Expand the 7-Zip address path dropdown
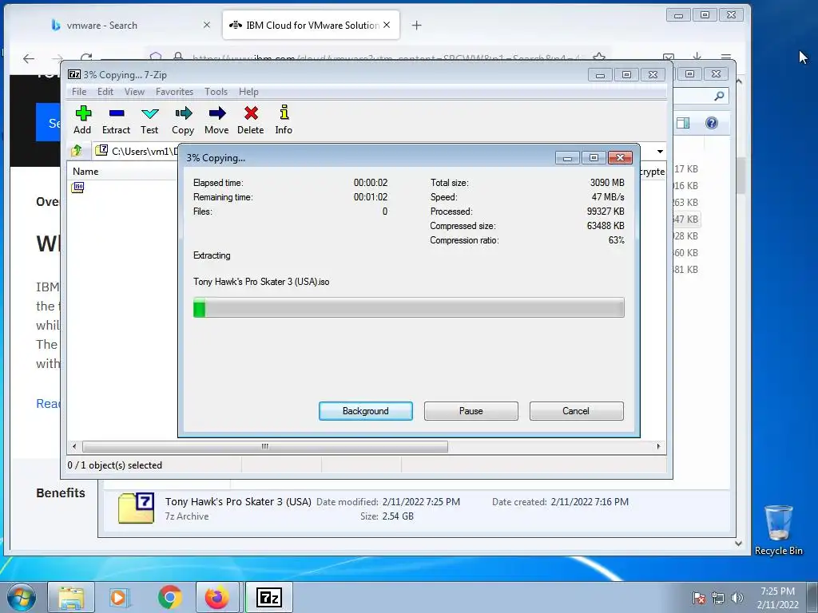The height and width of the screenshot is (613, 818). point(660,151)
